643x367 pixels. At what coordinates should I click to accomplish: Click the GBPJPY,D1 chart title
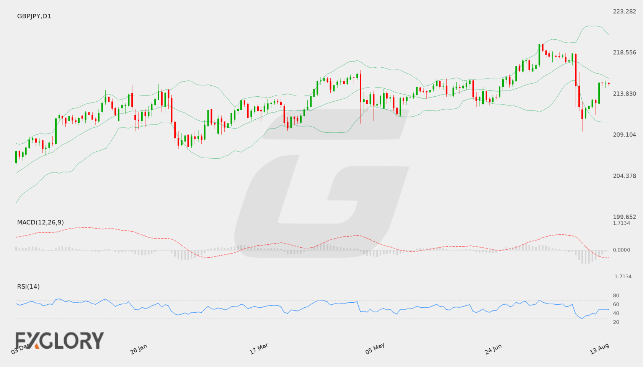pos(34,16)
